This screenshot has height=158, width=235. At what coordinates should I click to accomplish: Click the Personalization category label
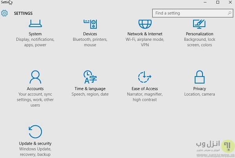point(199,34)
